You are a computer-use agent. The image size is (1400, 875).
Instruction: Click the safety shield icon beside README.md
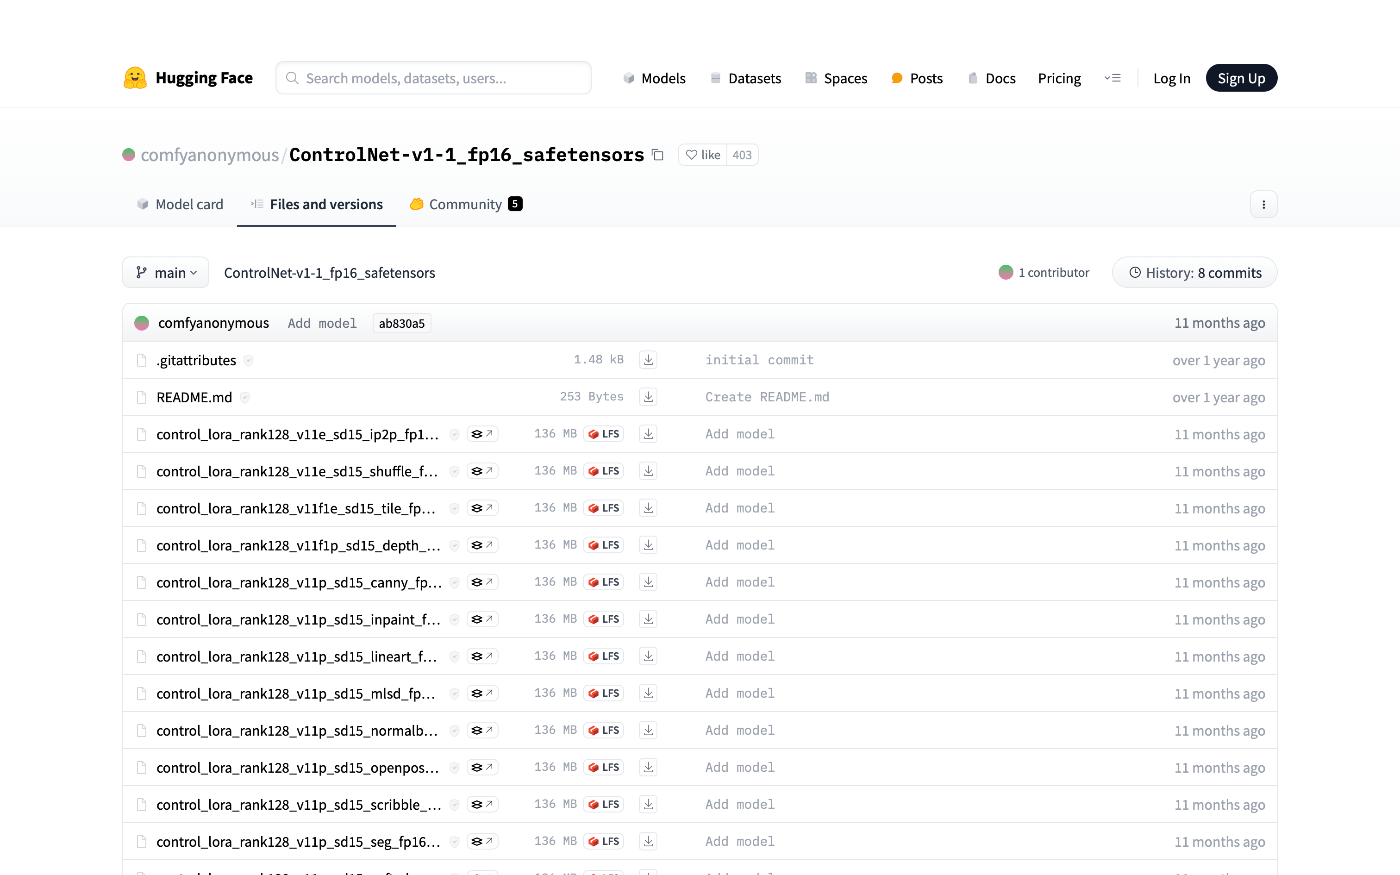pyautogui.click(x=245, y=398)
